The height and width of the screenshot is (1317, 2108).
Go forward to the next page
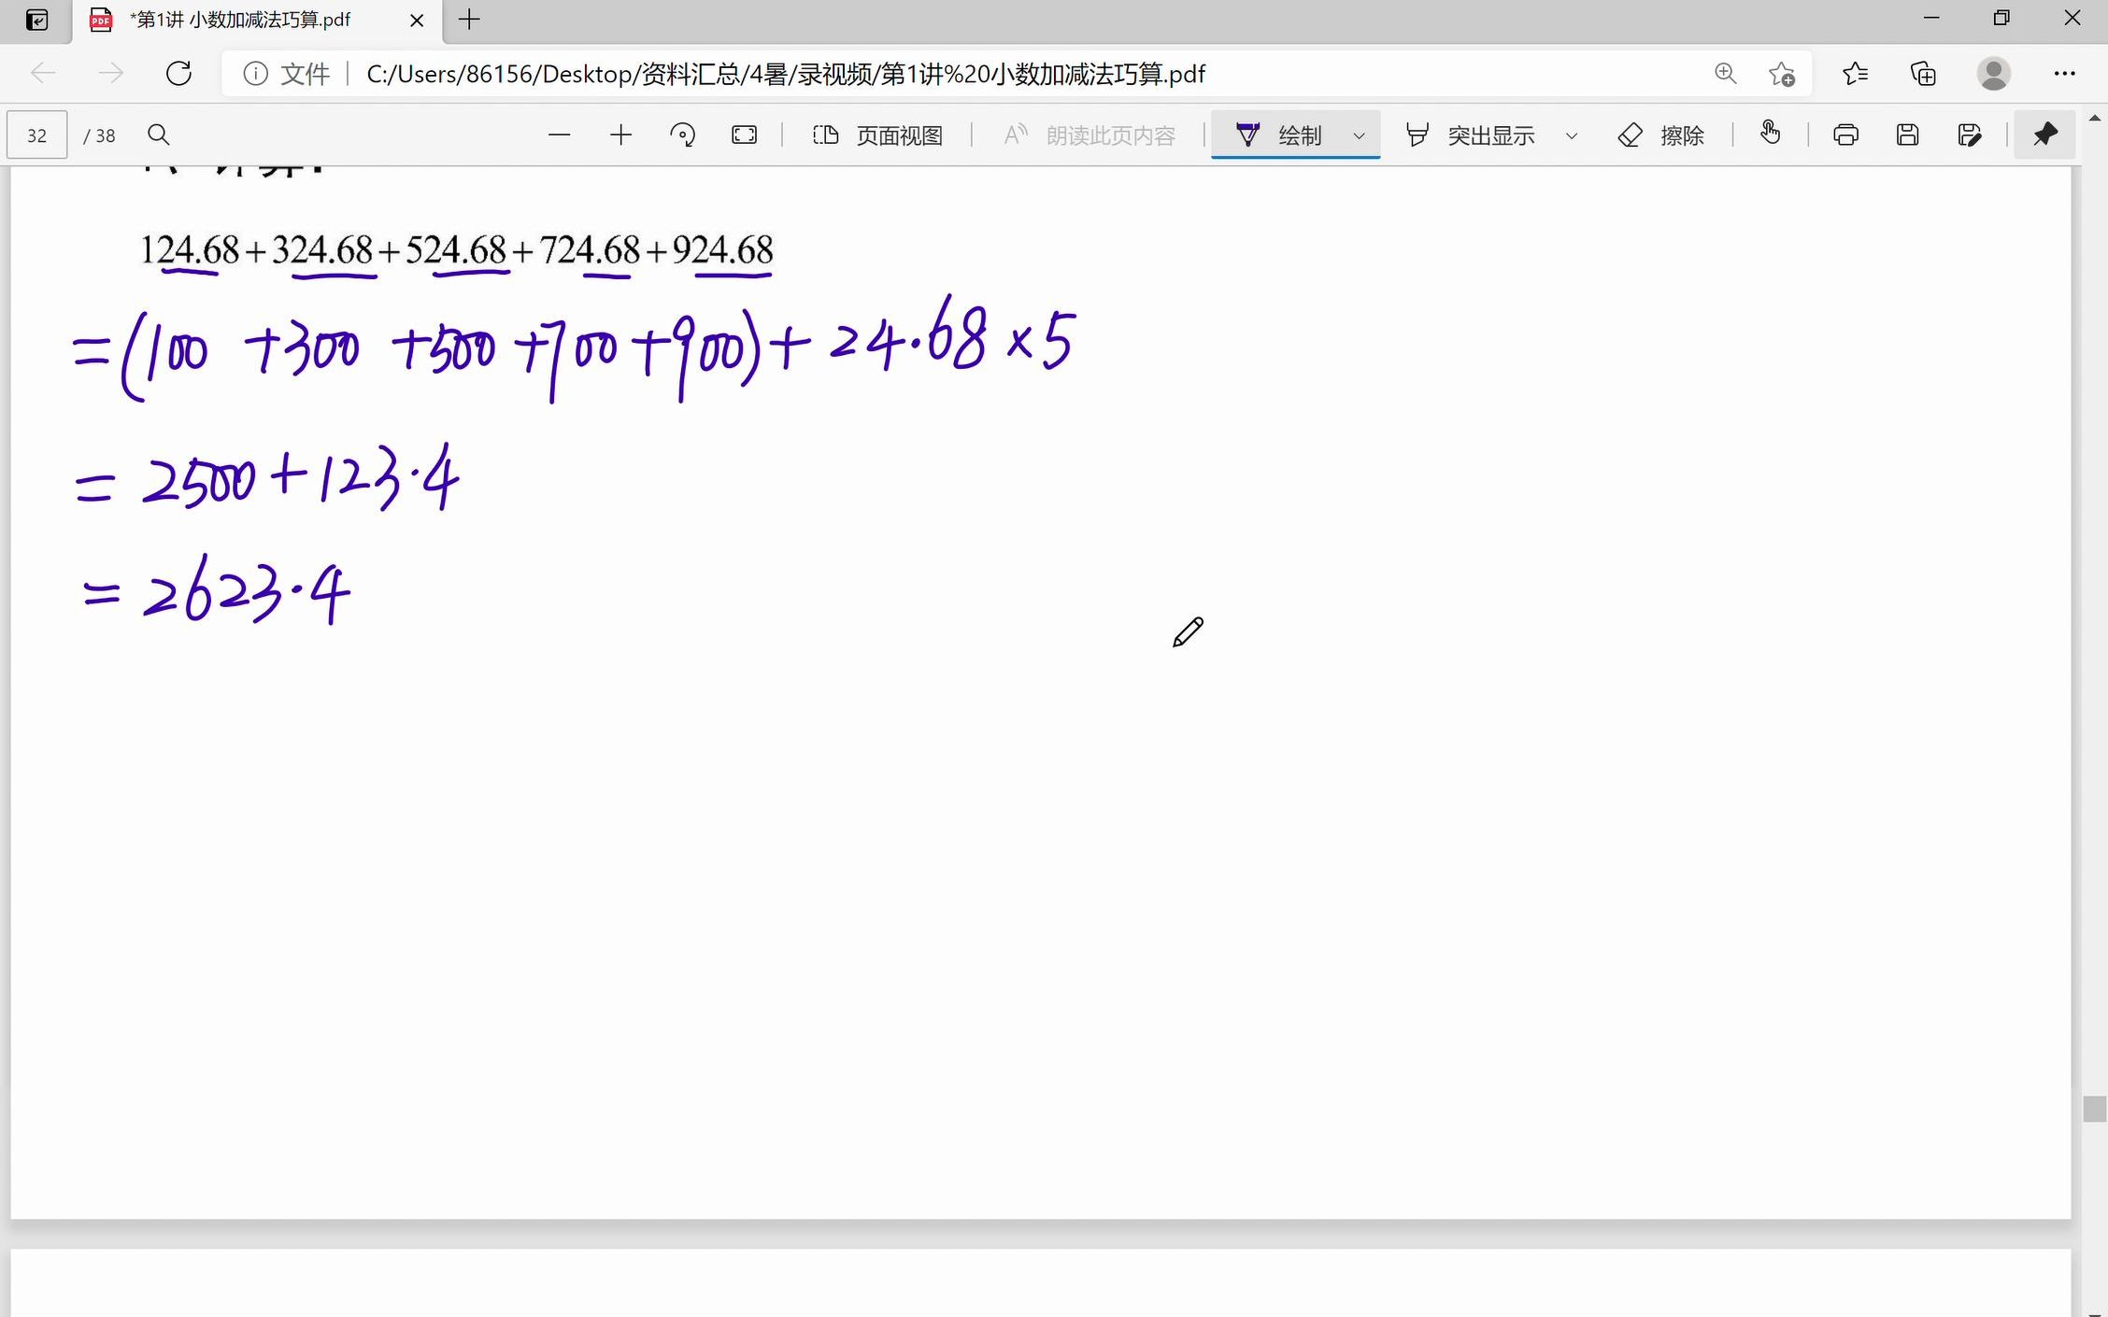pos(110,74)
